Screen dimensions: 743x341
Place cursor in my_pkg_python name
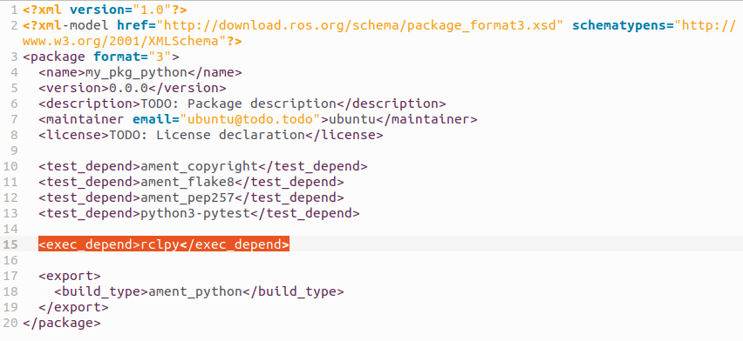click(x=136, y=72)
